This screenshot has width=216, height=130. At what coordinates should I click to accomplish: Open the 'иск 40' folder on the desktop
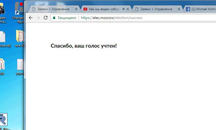20,37
